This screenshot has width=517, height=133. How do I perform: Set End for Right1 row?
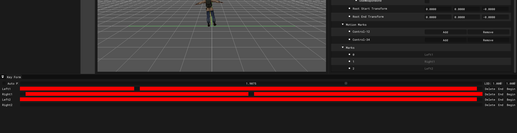coord(501,94)
